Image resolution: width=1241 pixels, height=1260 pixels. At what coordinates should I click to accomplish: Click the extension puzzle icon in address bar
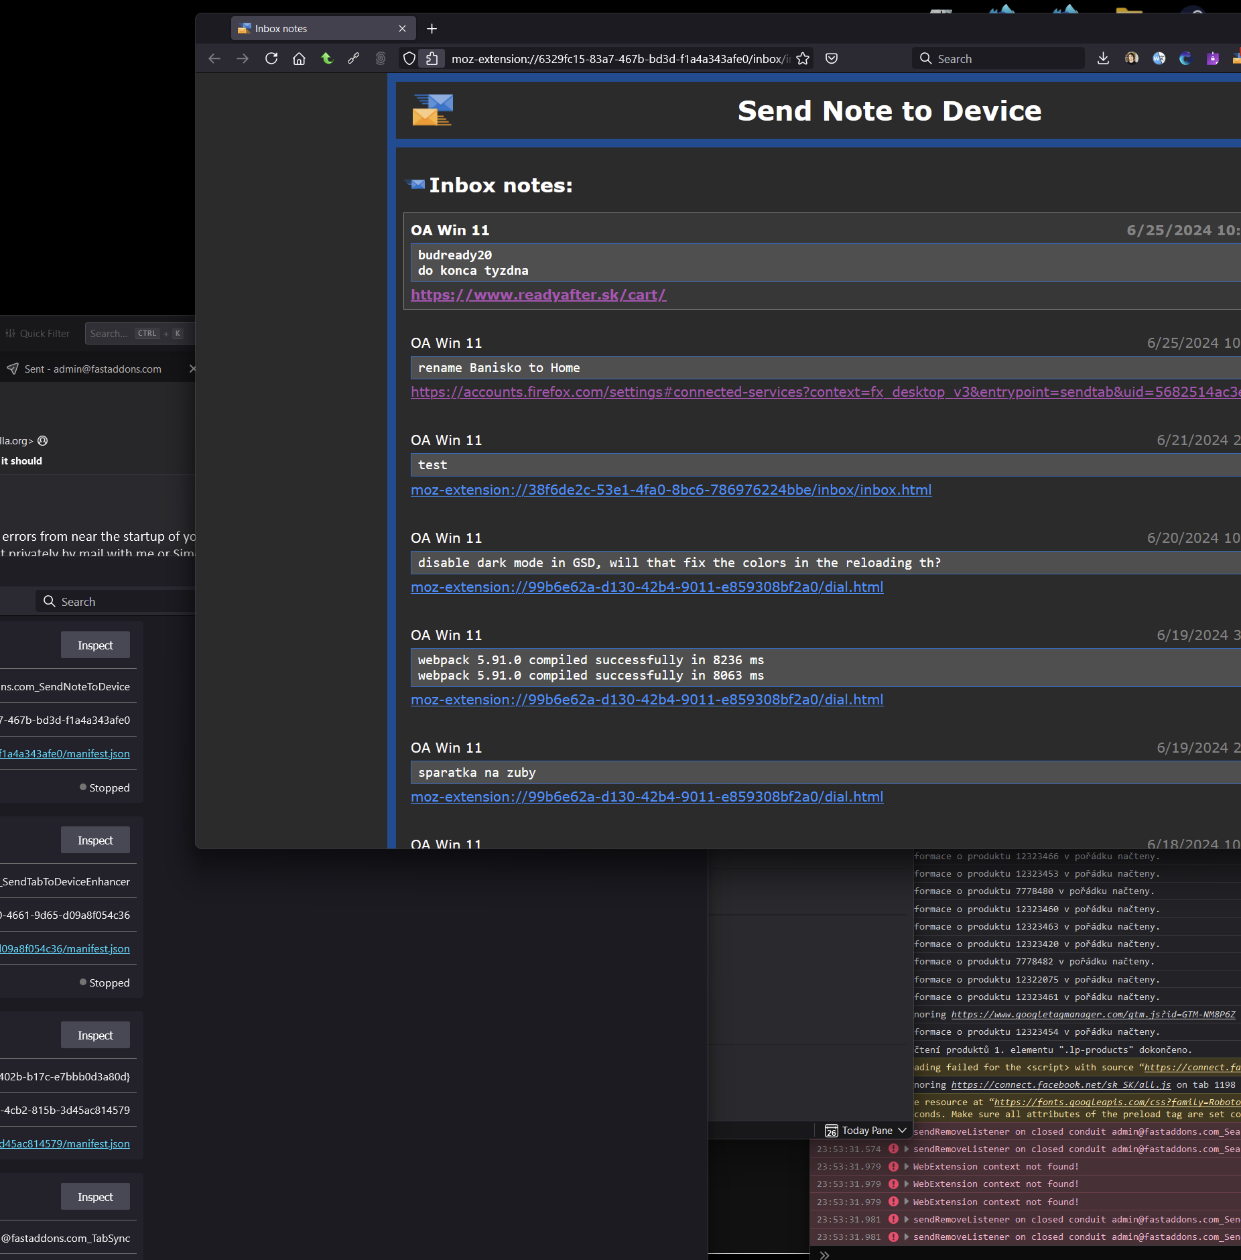pyautogui.click(x=432, y=59)
